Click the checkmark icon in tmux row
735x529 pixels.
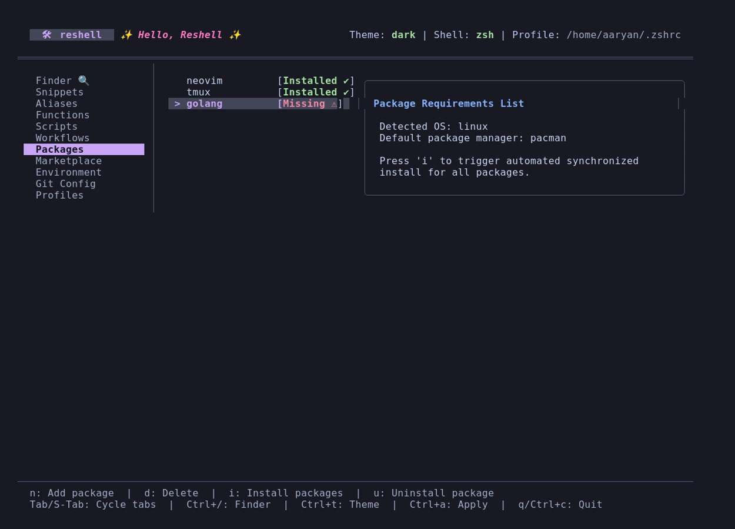pyautogui.click(x=346, y=92)
